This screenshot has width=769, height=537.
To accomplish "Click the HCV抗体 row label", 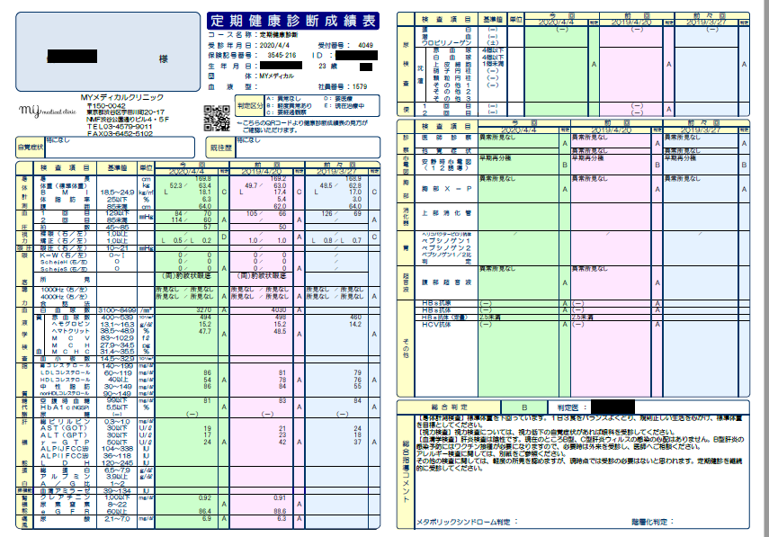I will pyautogui.click(x=441, y=324).
